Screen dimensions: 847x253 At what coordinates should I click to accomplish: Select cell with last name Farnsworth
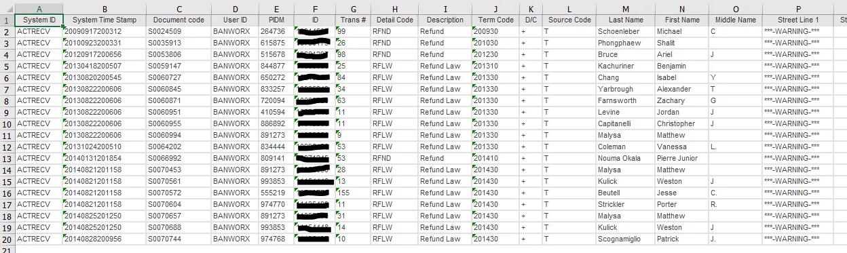pos(626,100)
